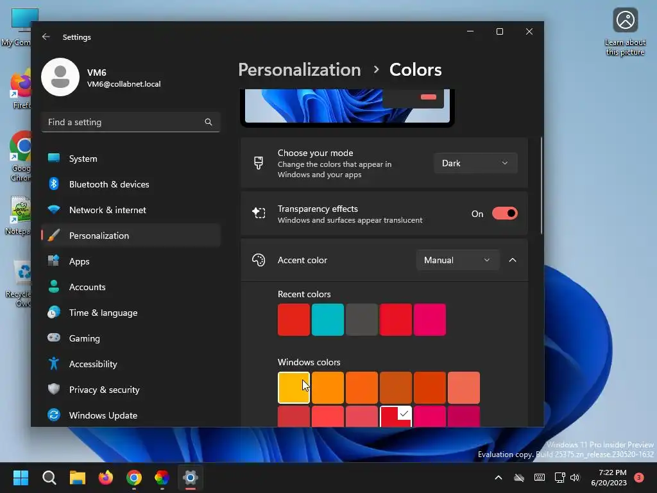Open Privacy & security settings

point(131,390)
